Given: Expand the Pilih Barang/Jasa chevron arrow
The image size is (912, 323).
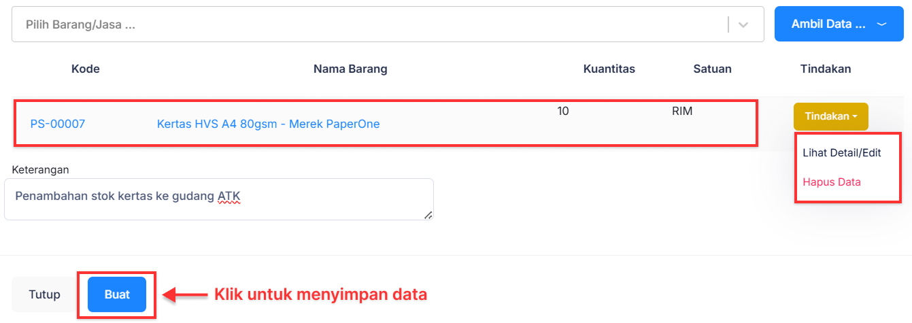Looking at the screenshot, I should point(743,24).
